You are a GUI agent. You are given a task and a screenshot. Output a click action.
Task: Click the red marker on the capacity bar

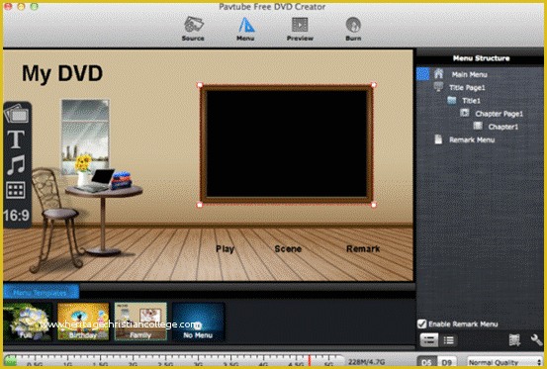[x=310, y=361]
